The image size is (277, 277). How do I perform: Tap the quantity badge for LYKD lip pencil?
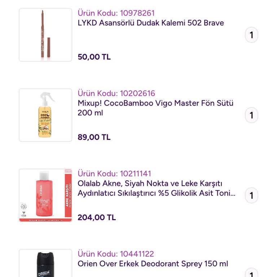tap(251, 35)
